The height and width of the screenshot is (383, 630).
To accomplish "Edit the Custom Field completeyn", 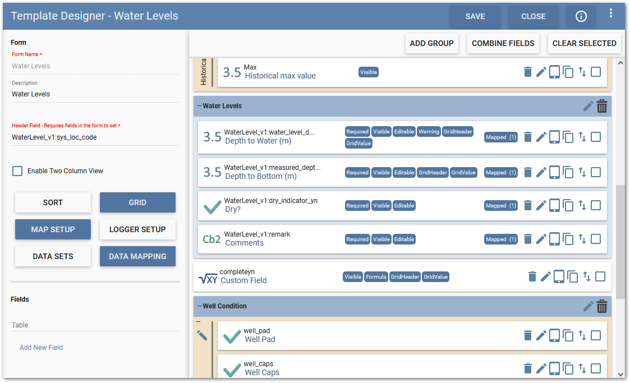I will pyautogui.click(x=546, y=276).
